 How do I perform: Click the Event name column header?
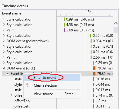pos(12,13)
